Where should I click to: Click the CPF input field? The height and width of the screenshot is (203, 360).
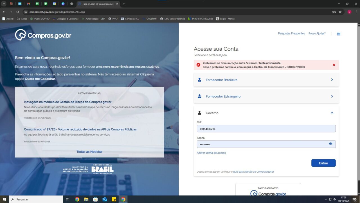tap(266, 129)
